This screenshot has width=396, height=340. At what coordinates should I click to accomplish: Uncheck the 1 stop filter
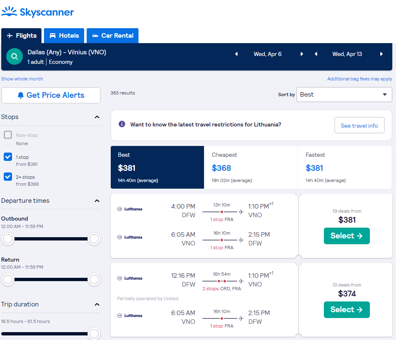point(8,157)
